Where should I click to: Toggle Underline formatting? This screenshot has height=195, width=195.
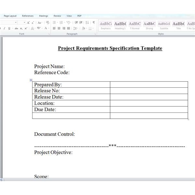tap(9, 29)
